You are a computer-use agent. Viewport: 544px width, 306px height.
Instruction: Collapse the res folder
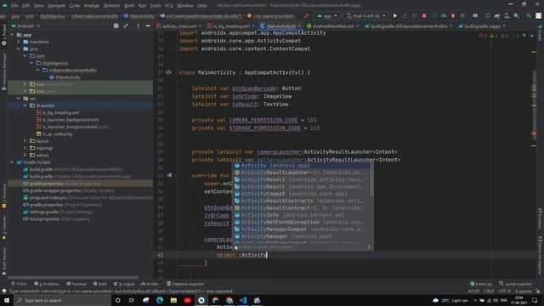(x=19, y=99)
